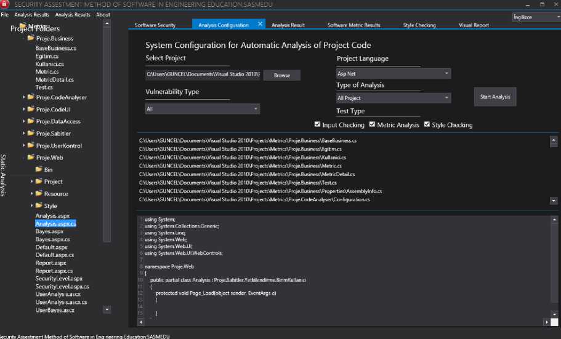Click the Start Analysis button

coord(495,97)
